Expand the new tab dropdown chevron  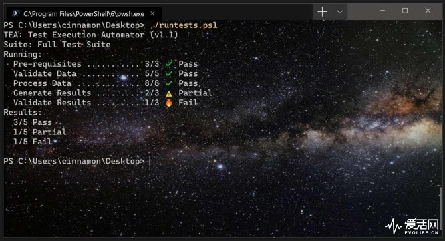pos(339,12)
